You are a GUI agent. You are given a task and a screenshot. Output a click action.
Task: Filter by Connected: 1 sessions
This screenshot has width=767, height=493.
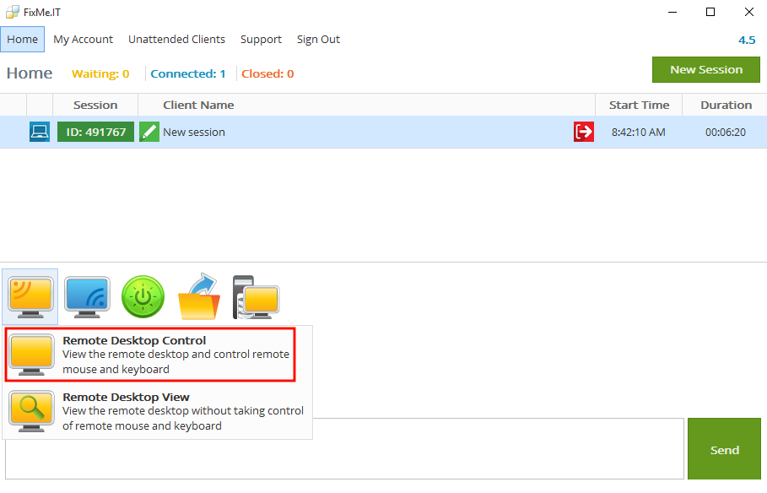click(x=188, y=74)
